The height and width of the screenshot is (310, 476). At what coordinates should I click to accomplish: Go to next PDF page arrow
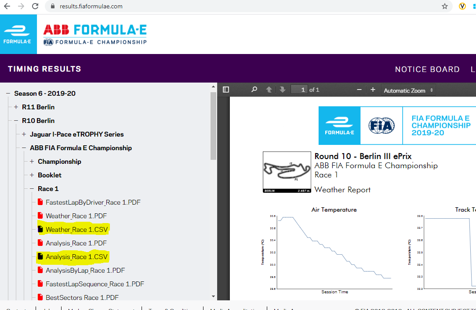point(282,90)
